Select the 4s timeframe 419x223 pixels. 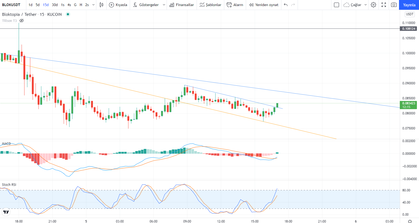click(x=69, y=5)
